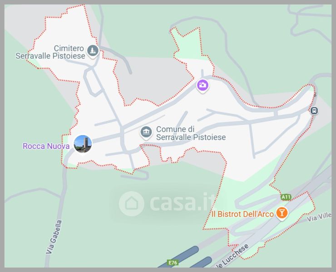Select the orange cocktail glass bar pin
The height and width of the screenshot is (272, 336).
(x=282, y=213)
